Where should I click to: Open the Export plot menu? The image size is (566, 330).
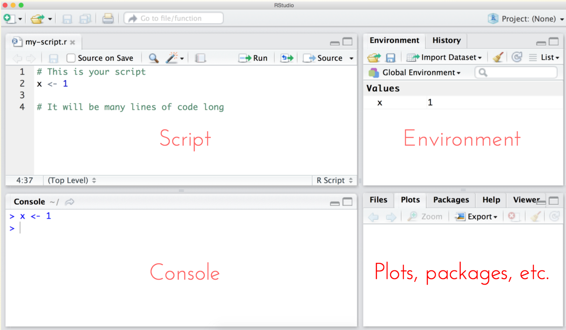[476, 217]
